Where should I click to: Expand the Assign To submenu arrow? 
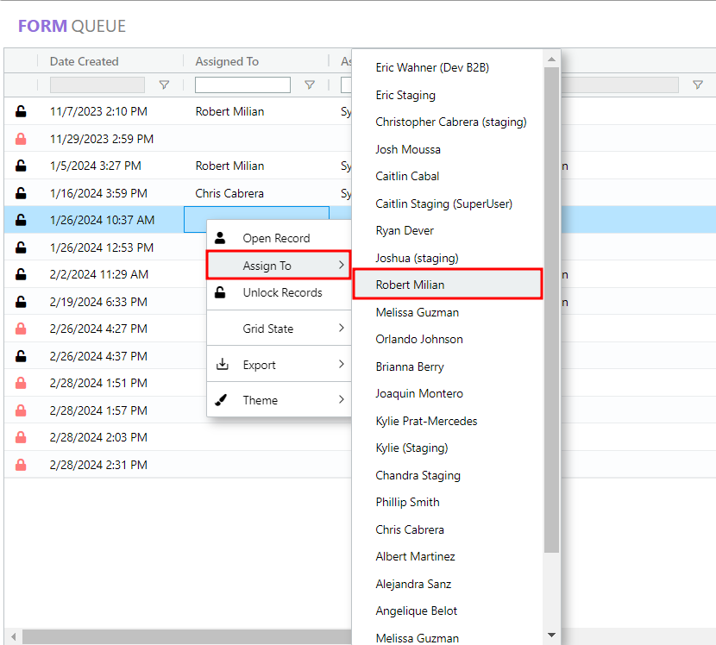342,266
